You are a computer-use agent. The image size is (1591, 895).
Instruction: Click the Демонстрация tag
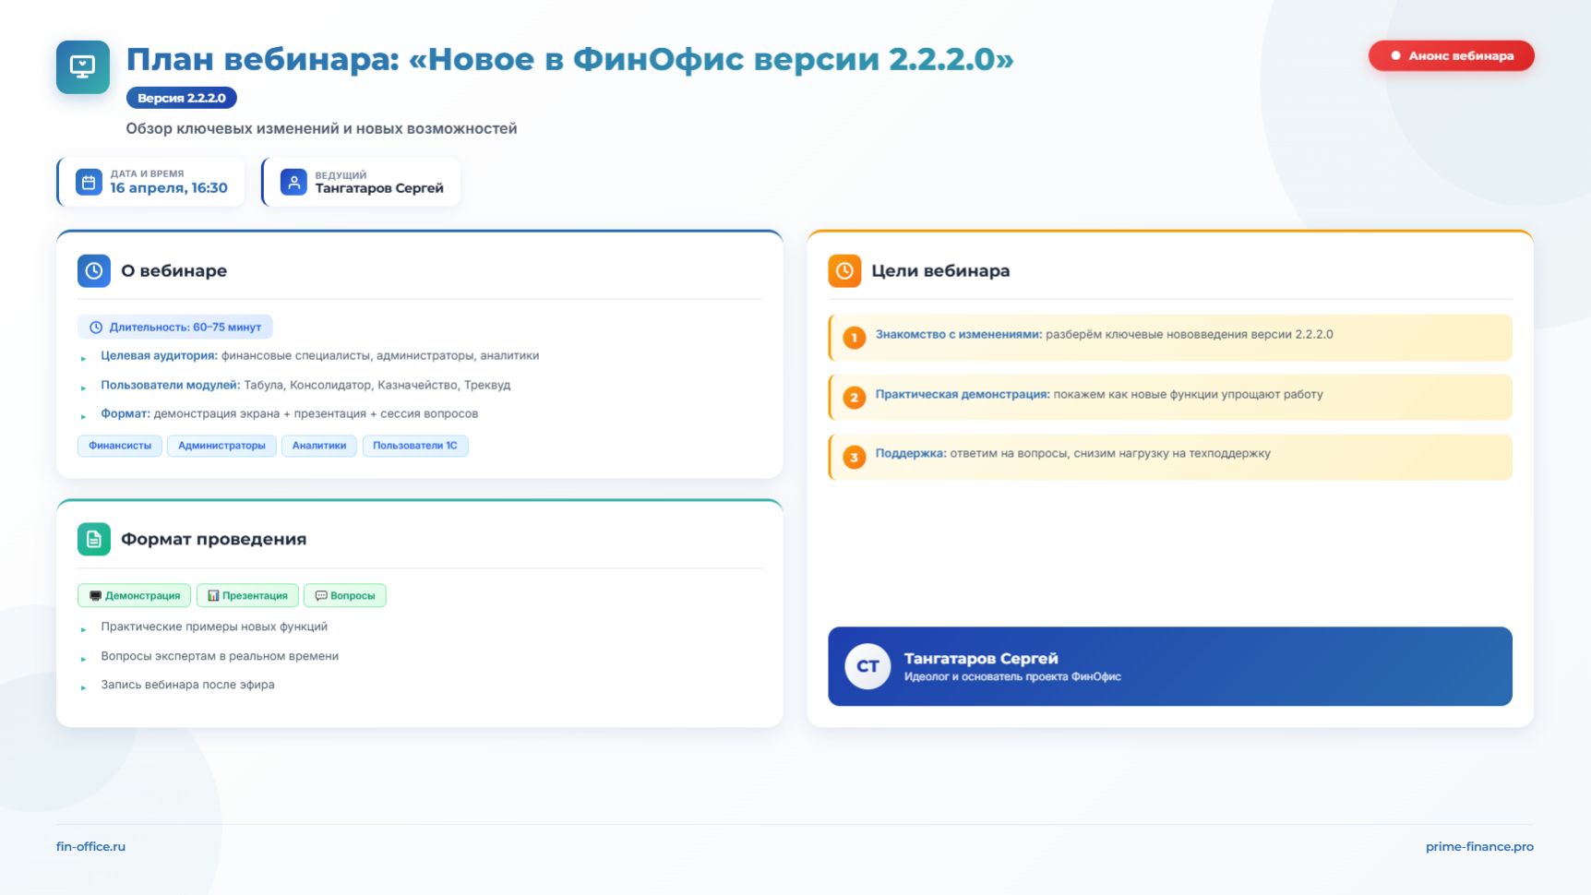click(x=134, y=596)
